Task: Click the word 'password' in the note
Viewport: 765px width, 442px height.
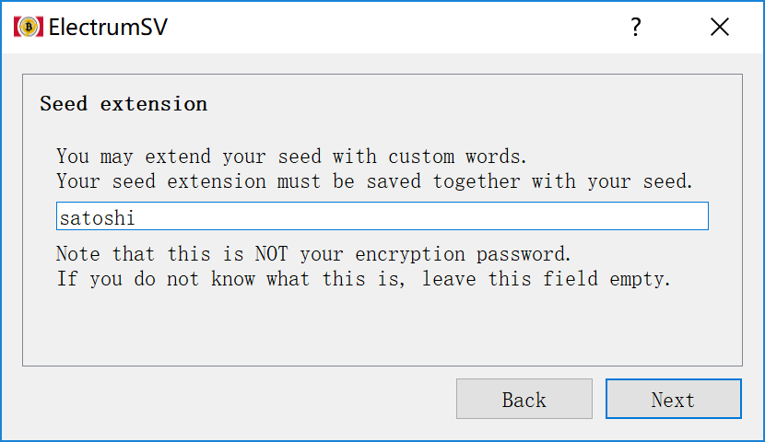Action: [x=523, y=254]
